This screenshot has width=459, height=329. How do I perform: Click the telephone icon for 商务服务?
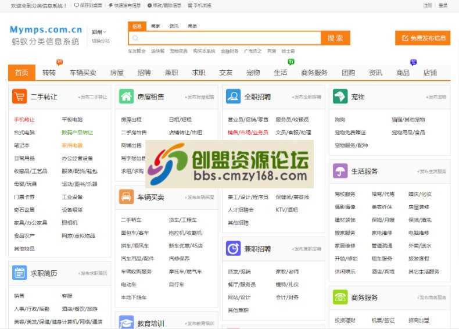(340, 297)
